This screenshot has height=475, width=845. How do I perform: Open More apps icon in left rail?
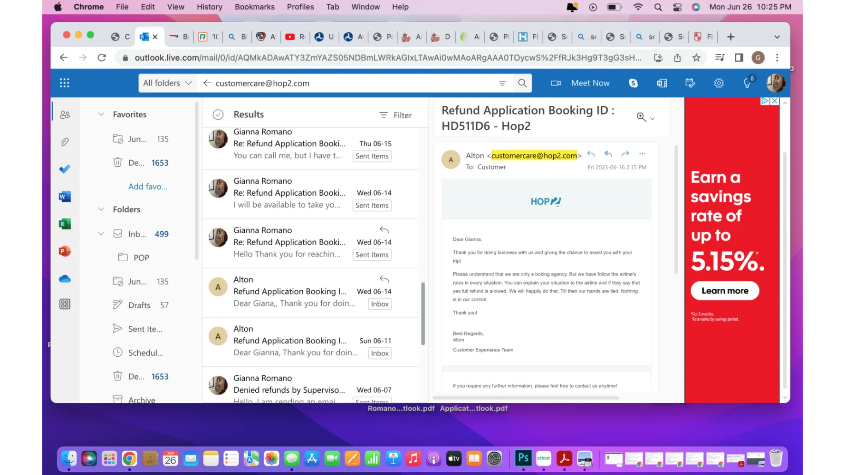(65, 304)
